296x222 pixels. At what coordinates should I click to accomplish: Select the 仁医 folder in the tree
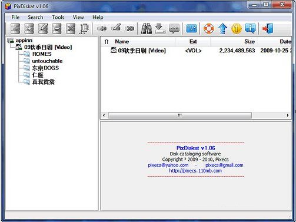(38, 75)
